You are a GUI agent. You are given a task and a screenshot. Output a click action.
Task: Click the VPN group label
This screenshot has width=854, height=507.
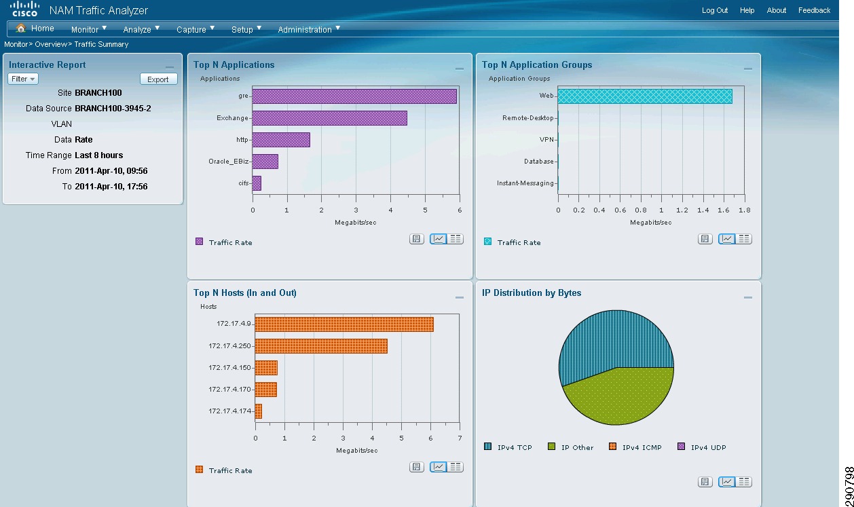pos(547,140)
